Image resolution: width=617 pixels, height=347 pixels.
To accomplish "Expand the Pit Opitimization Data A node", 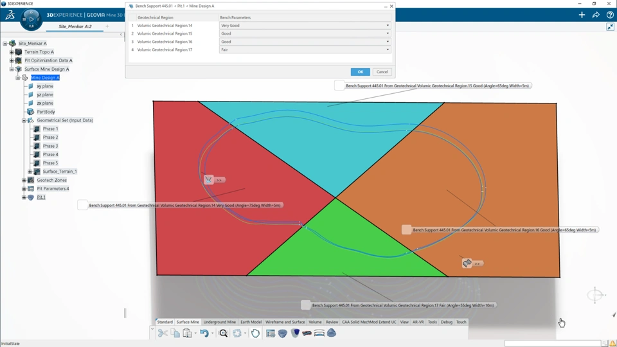I will click(x=12, y=60).
